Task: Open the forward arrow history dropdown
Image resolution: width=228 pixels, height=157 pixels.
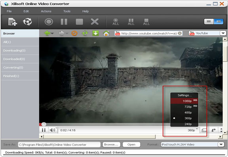Action: pos(66,33)
